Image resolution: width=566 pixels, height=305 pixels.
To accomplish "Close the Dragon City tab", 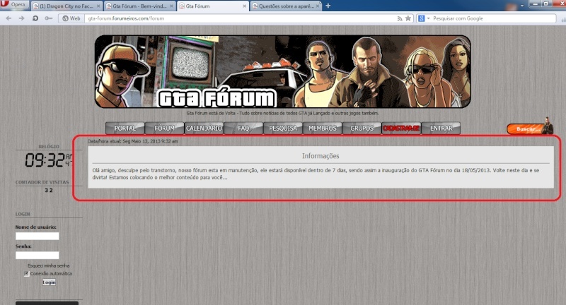I will point(98,6).
